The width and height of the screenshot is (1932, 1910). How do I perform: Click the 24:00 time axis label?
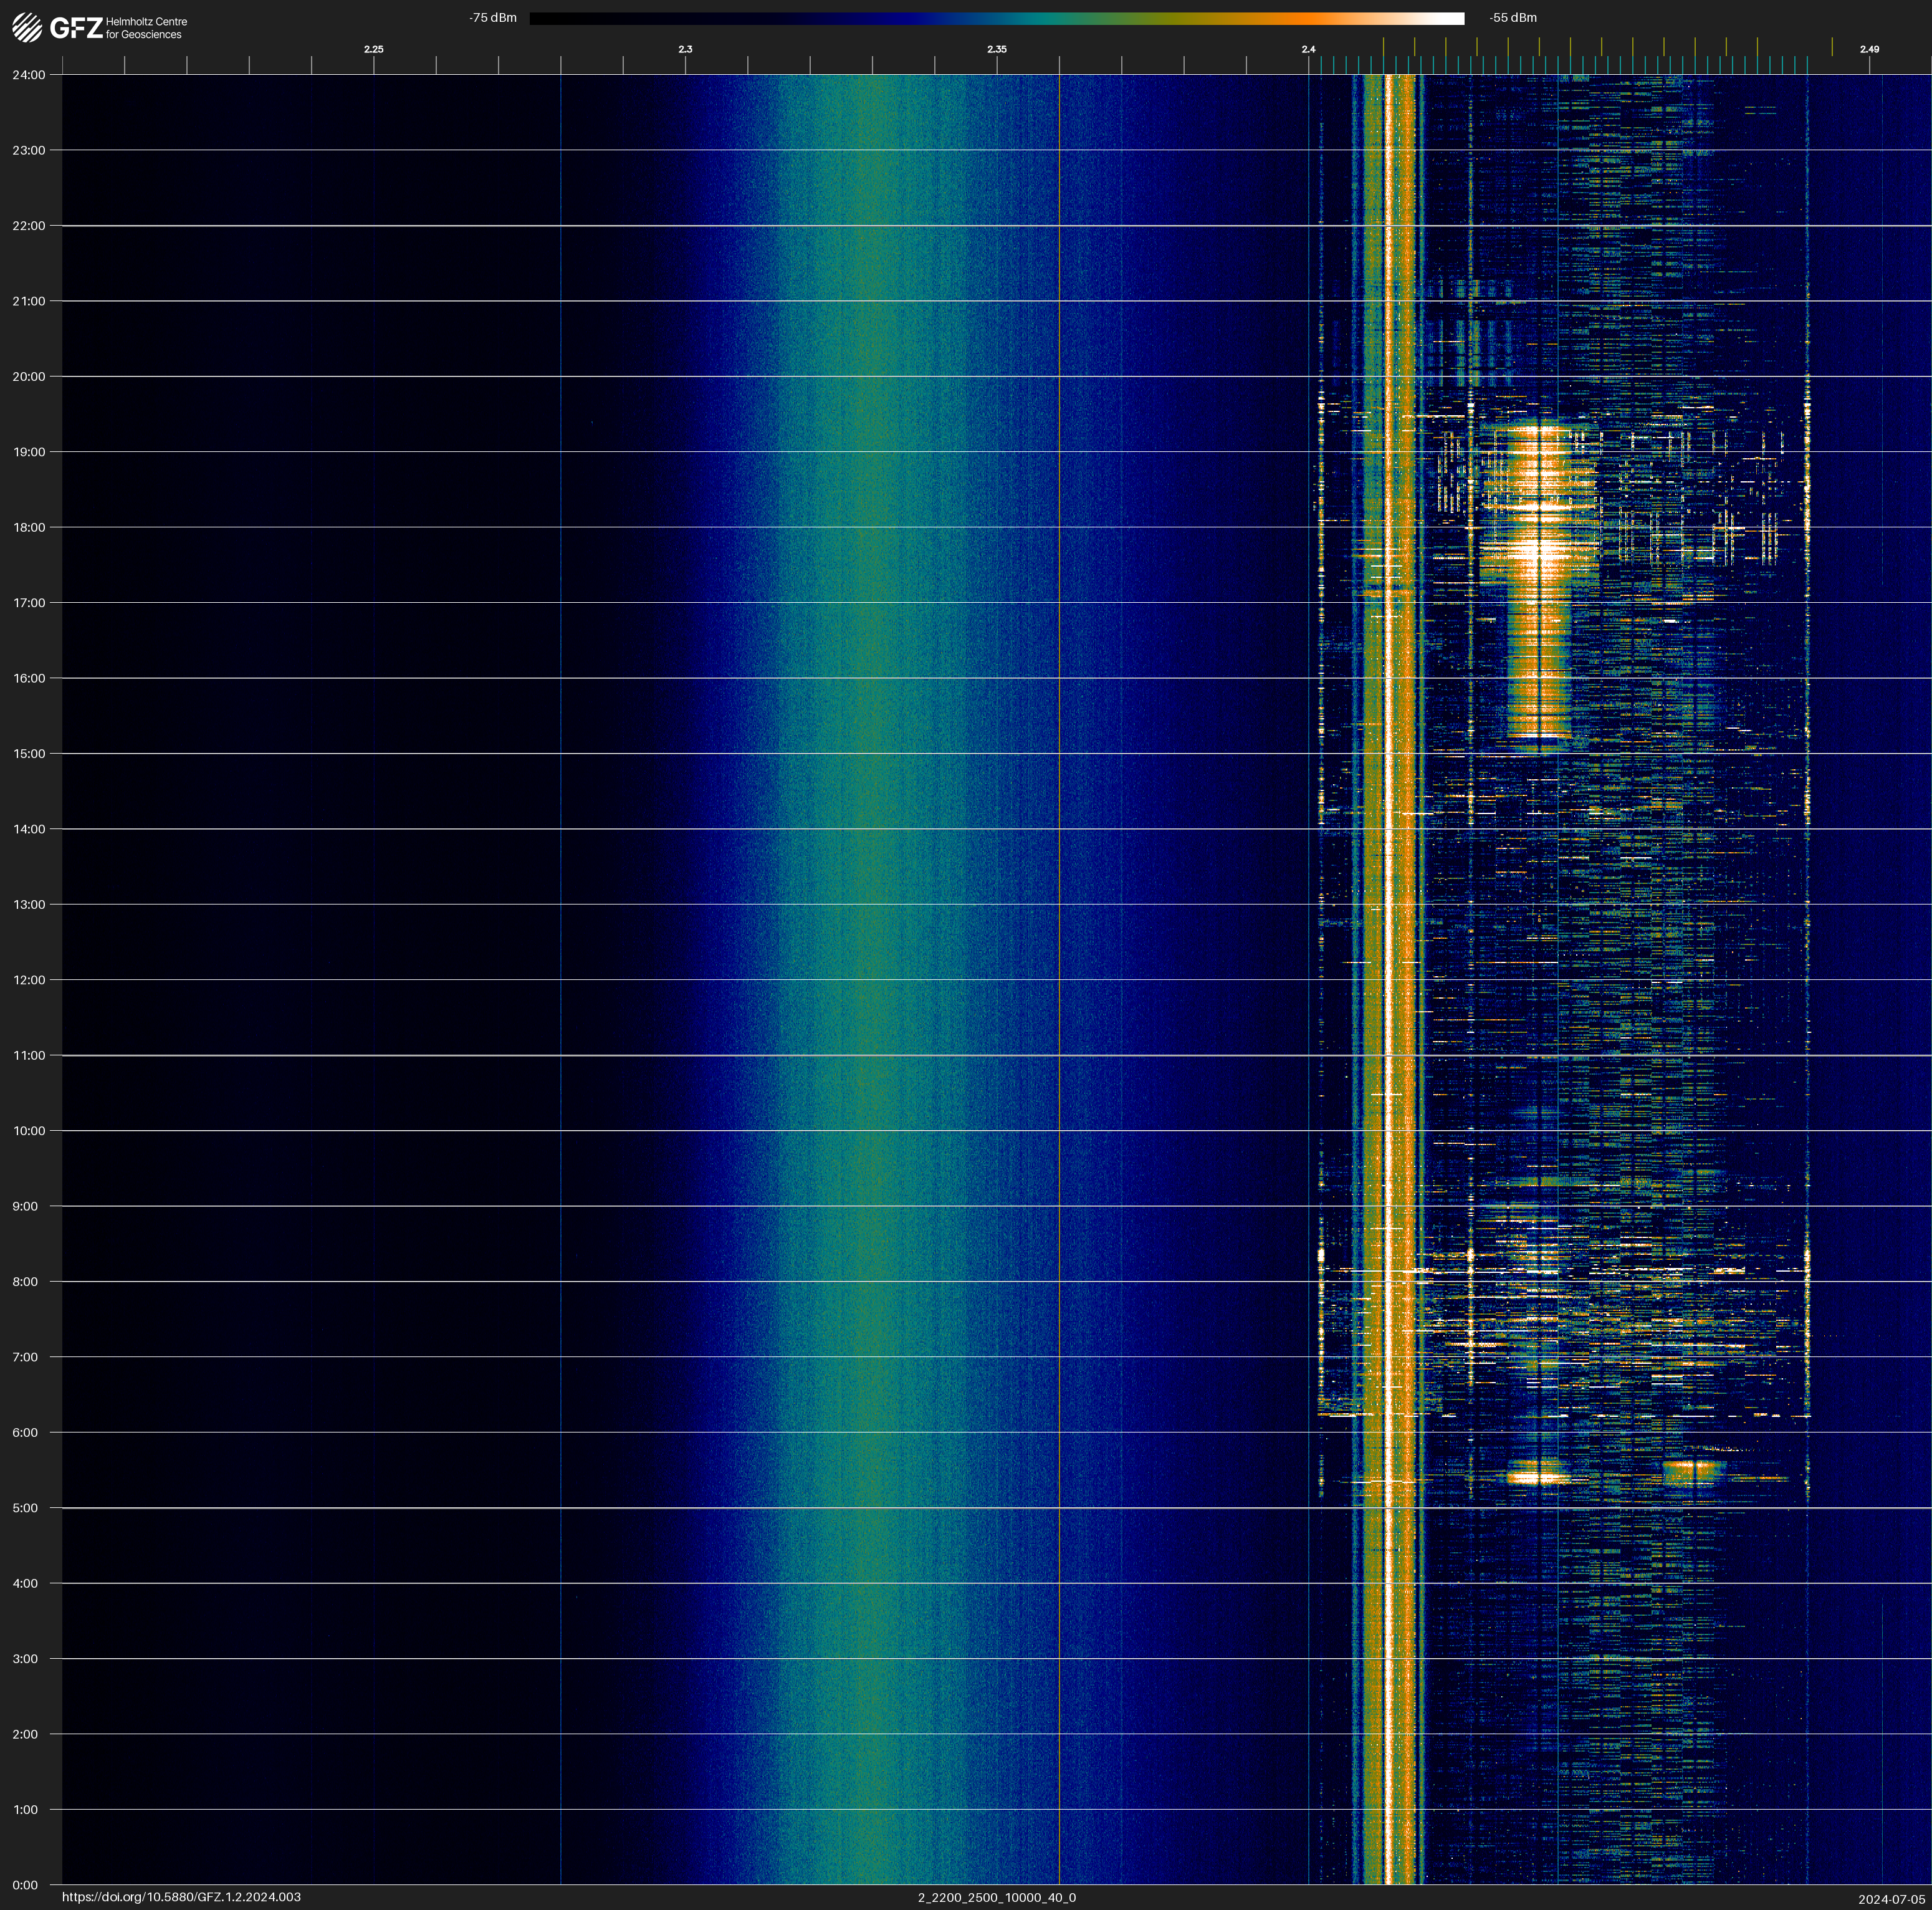pyautogui.click(x=29, y=75)
